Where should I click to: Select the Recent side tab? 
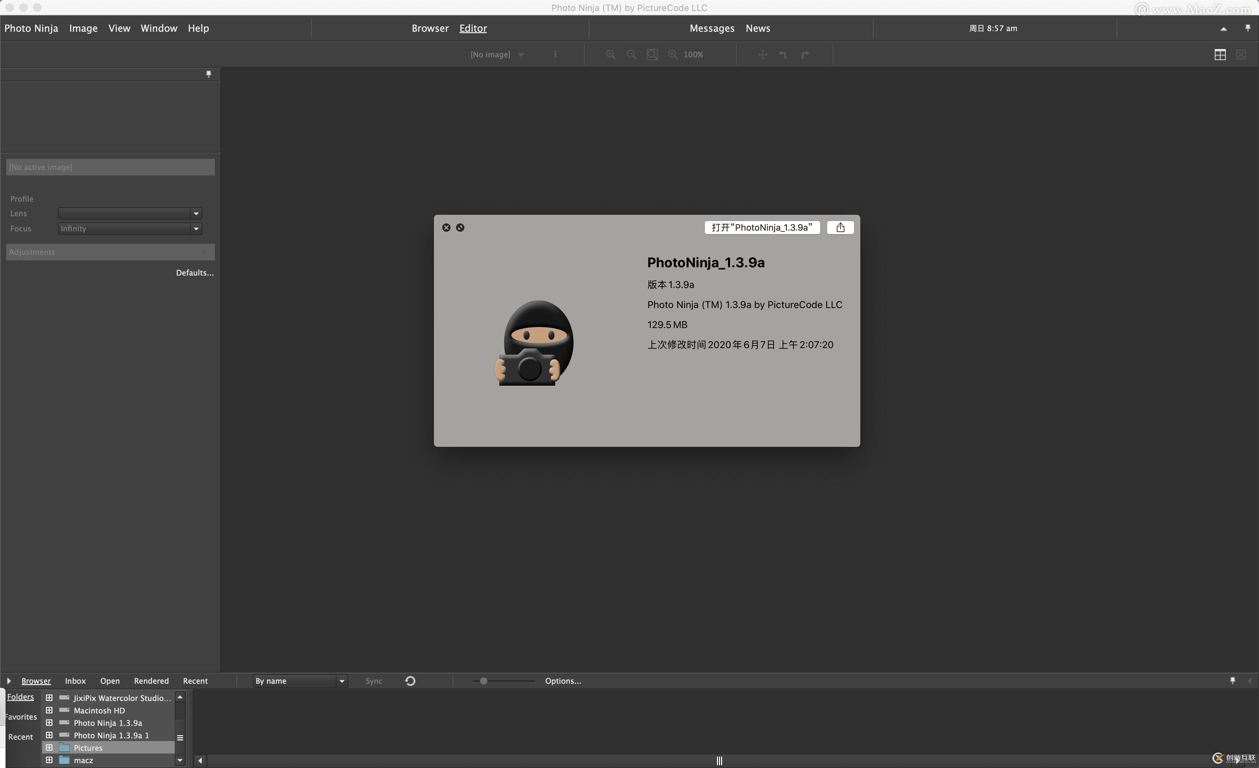[x=20, y=737]
